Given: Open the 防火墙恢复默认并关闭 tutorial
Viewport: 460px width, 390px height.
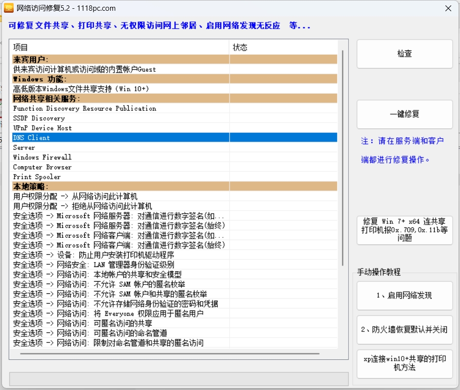Looking at the screenshot, I should [404, 329].
